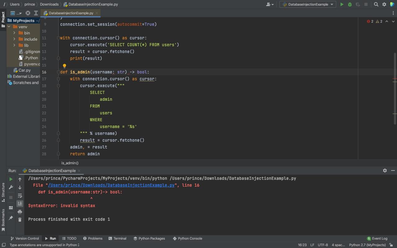Click the Select Opened File crosshair icon
397x248 pixels.
[x=28, y=13]
